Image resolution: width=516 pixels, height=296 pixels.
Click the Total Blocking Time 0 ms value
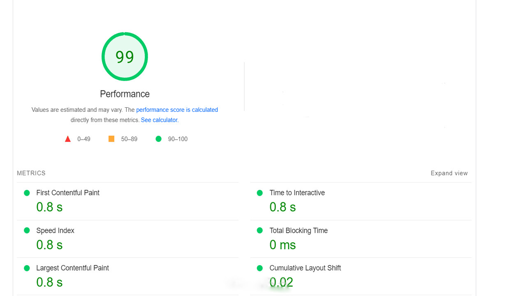(x=282, y=245)
